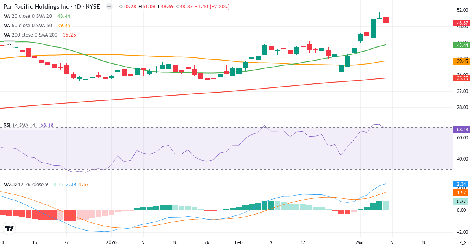
Task: Open the chart settings gear icon
Action: point(462,243)
